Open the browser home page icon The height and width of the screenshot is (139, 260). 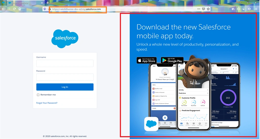click(x=20, y=9)
